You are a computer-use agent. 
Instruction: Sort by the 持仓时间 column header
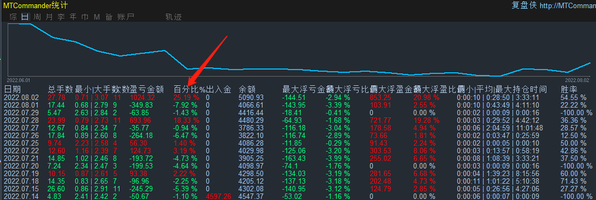[x=531, y=89]
